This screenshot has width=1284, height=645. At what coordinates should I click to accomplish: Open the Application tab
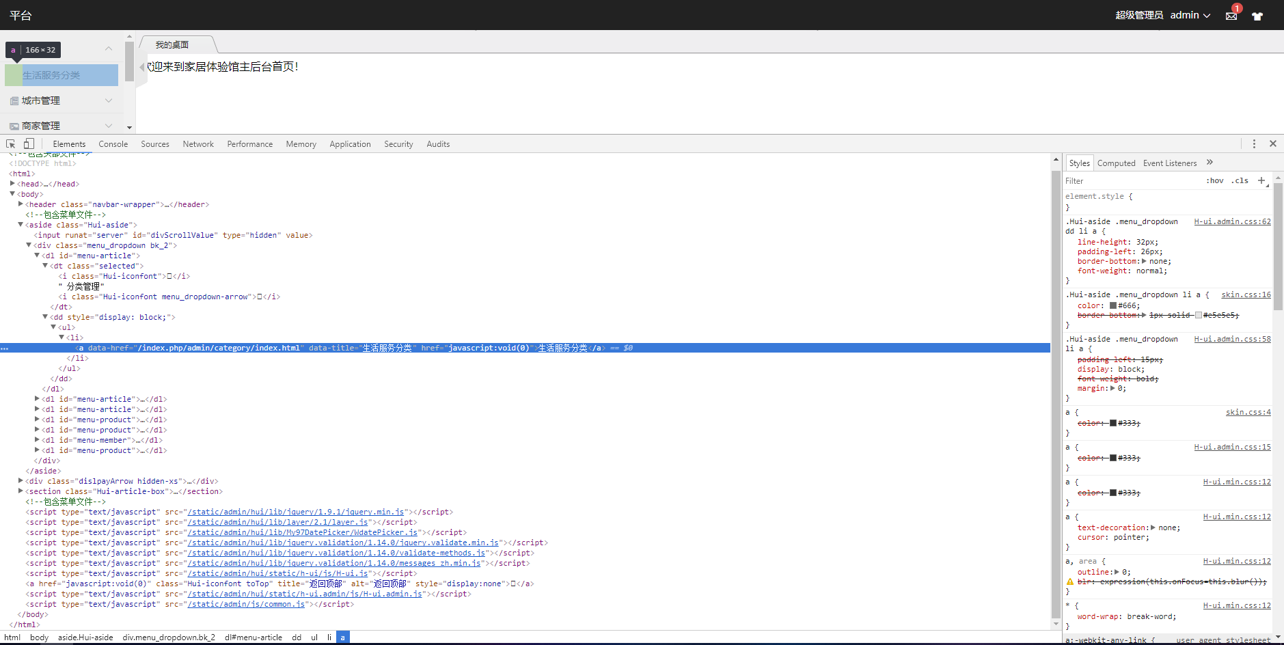tap(351, 144)
